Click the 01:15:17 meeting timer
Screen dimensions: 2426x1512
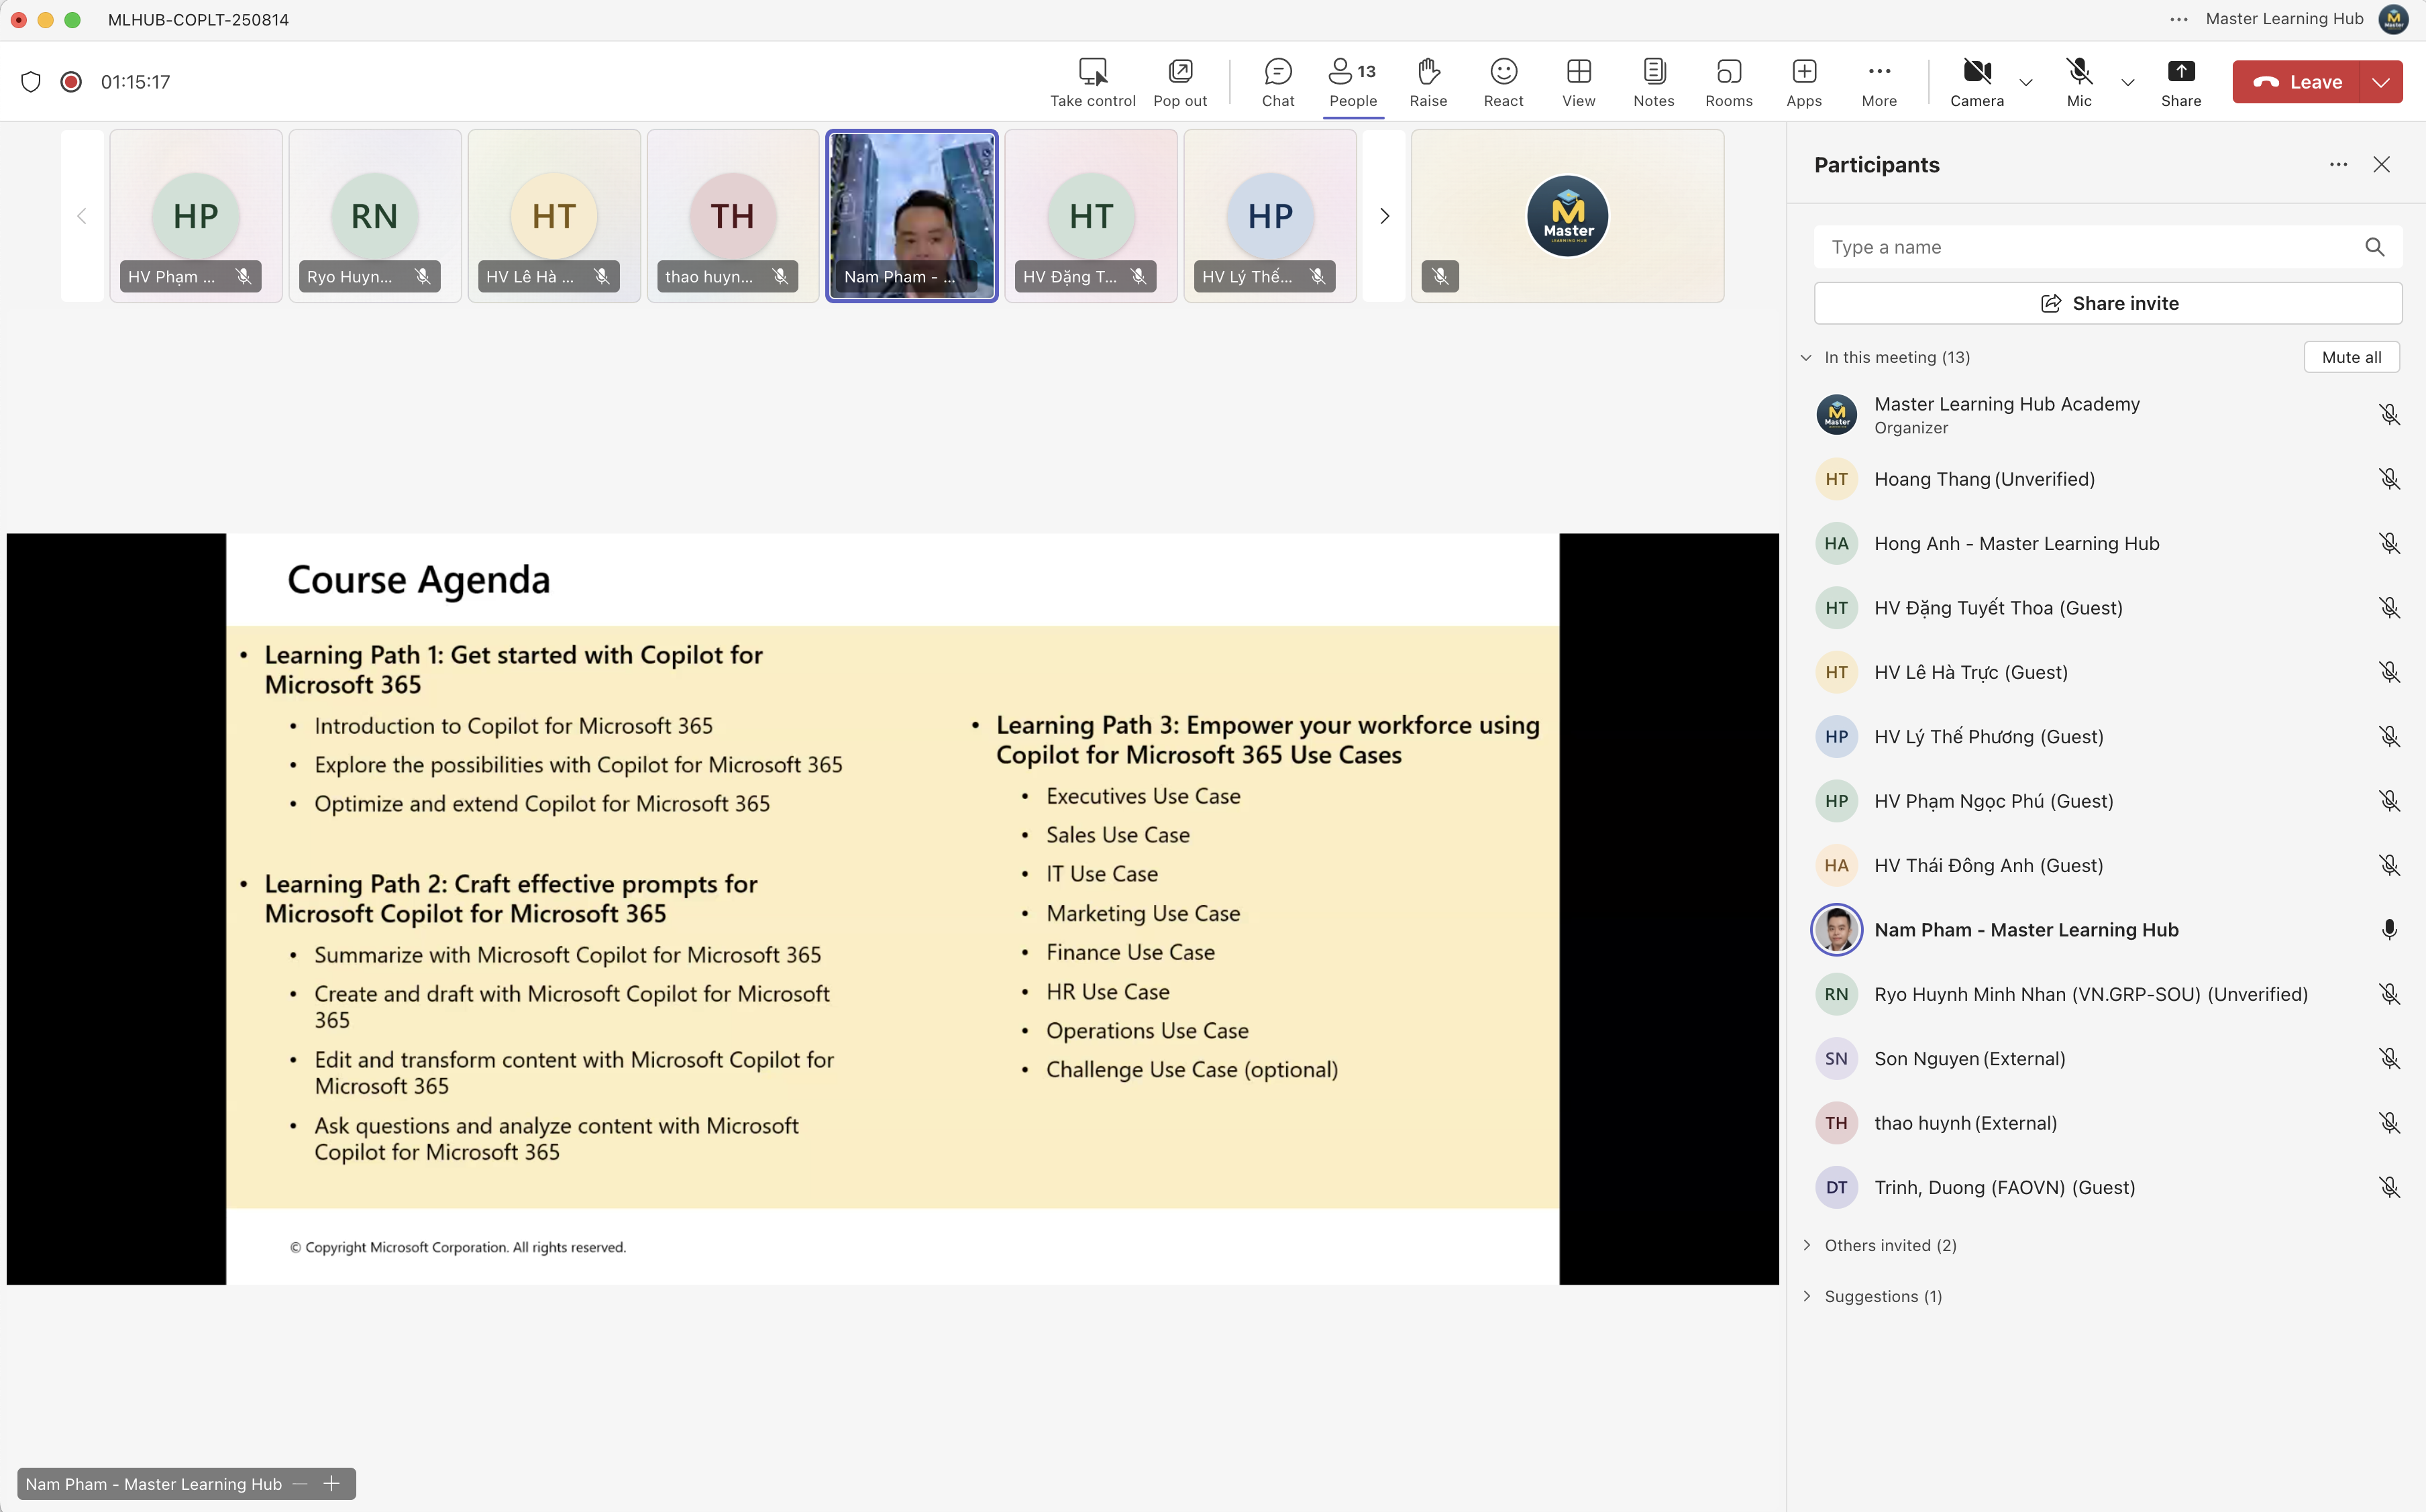point(135,82)
